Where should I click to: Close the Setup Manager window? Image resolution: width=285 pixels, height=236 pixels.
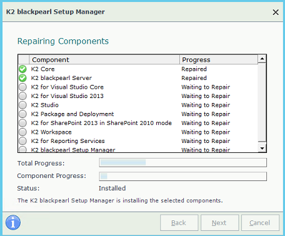[x=276, y=12]
